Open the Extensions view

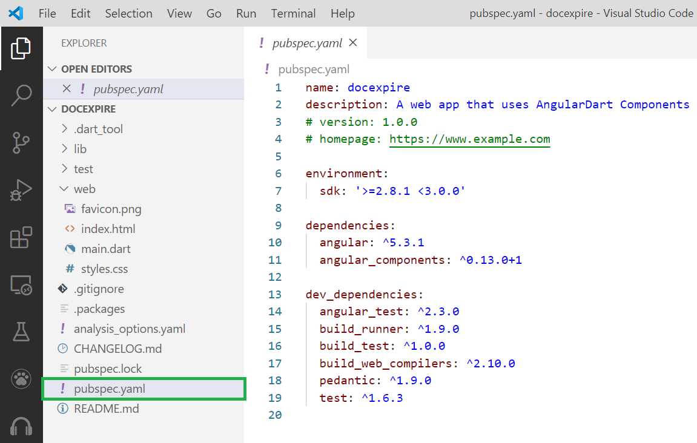[21, 236]
